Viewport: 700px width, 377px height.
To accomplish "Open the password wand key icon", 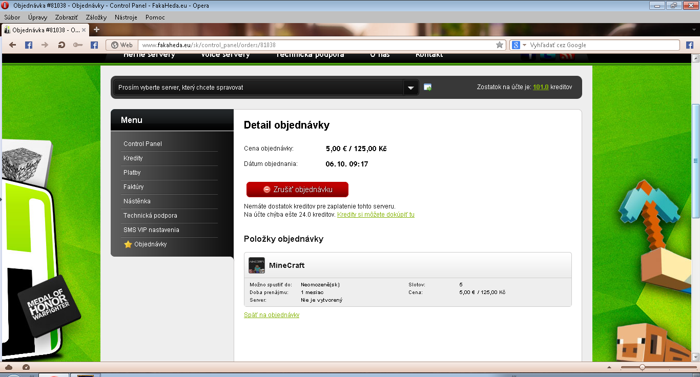I will [78, 45].
